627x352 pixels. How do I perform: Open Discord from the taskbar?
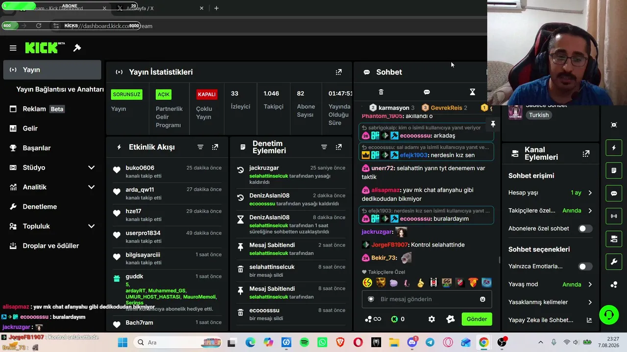(x=412, y=342)
